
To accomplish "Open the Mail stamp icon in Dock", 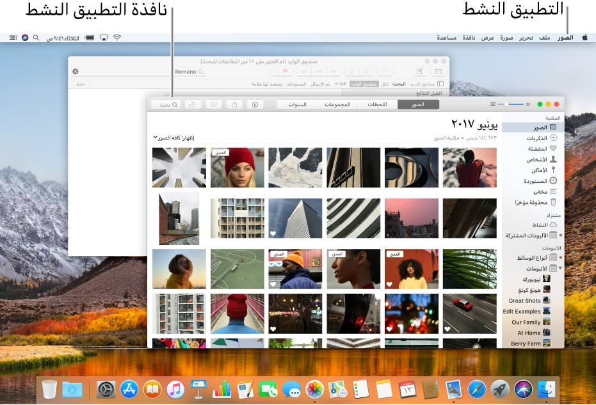I will pyautogui.click(x=453, y=390).
